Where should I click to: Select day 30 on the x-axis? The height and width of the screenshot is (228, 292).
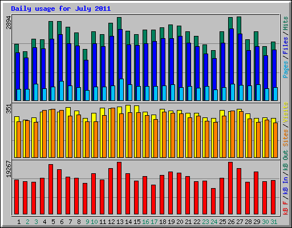point(265,222)
